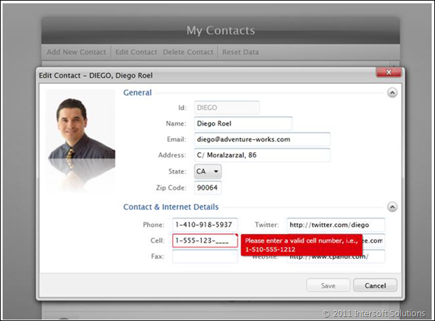
Task: Click Reset Data in toolbar
Action: coord(240,52)
